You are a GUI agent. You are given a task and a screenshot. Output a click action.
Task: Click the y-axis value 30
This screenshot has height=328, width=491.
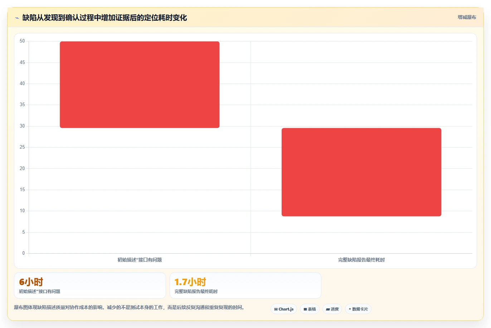click(x=22, y=126)
